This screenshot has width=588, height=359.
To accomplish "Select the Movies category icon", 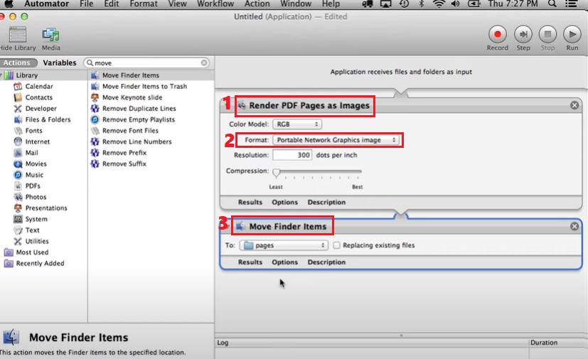I will pyautogui.click(x=18, y=164).
